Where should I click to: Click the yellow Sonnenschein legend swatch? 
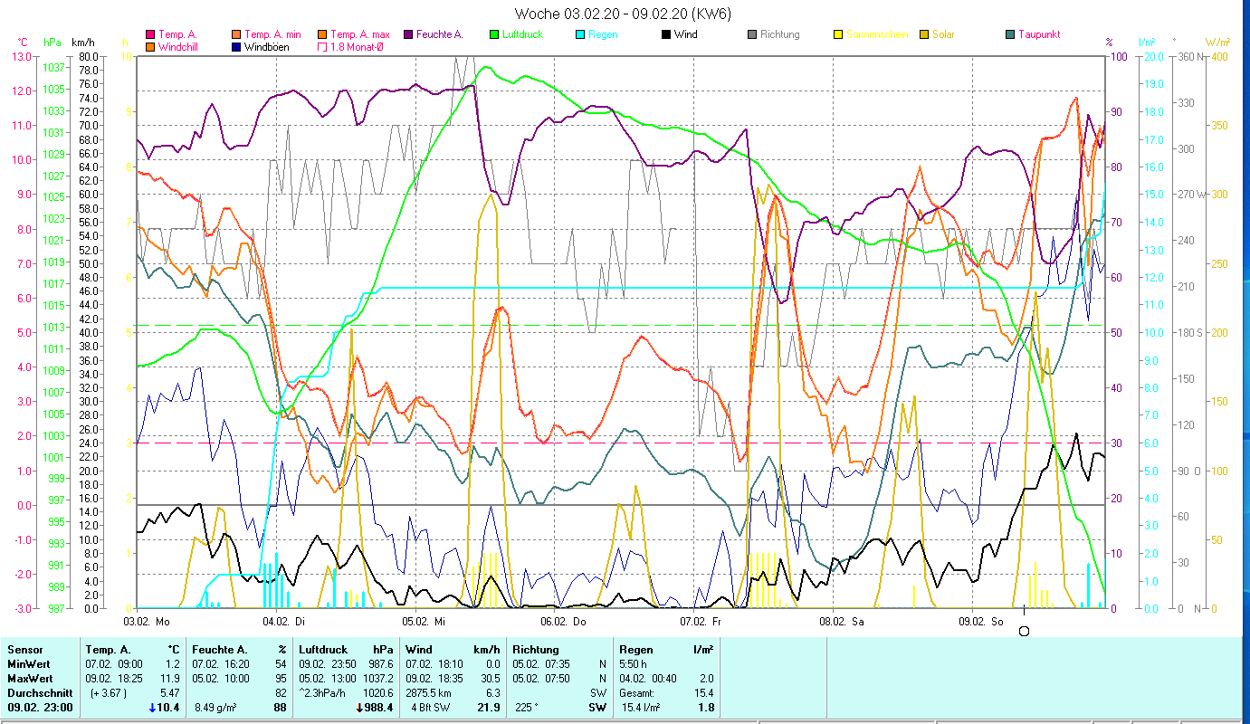(x=837, y=34)
